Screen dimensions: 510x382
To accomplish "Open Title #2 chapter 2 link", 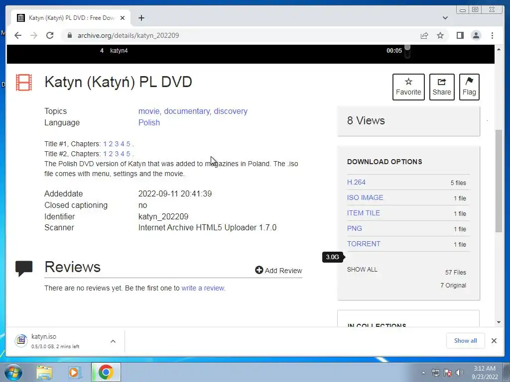I will (111, 154).
